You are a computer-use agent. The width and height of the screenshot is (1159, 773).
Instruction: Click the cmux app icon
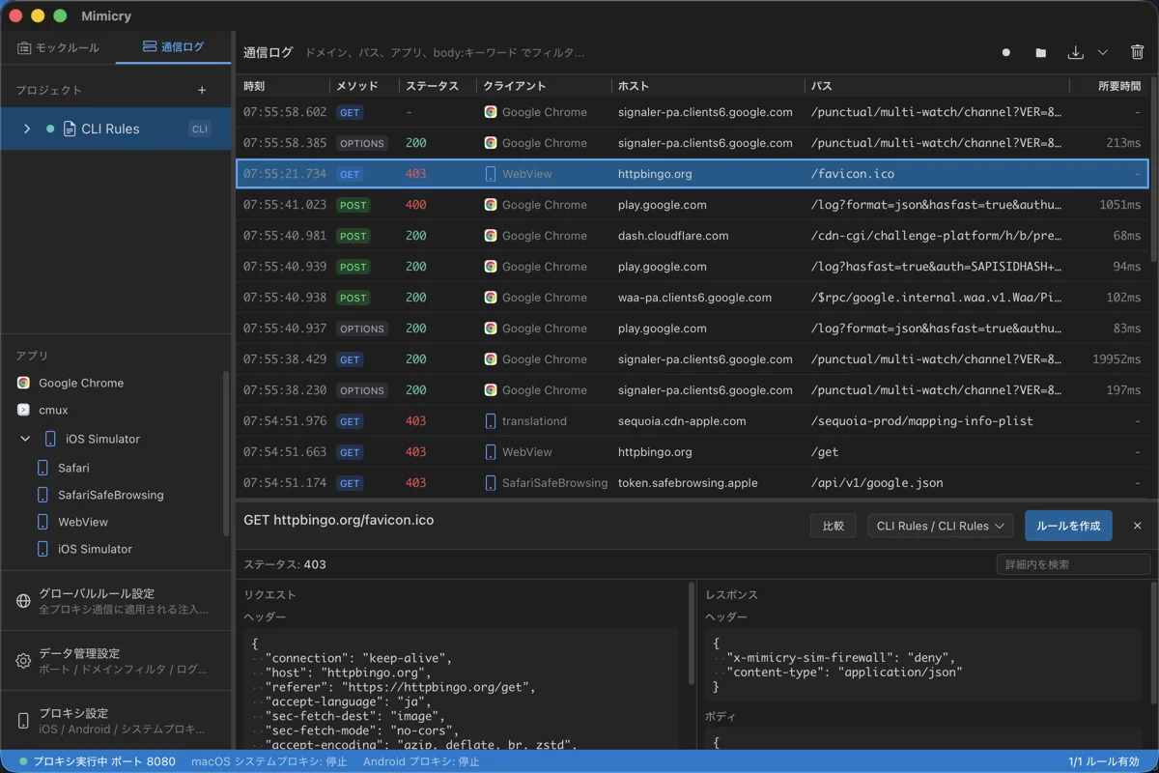click(23, 410)
